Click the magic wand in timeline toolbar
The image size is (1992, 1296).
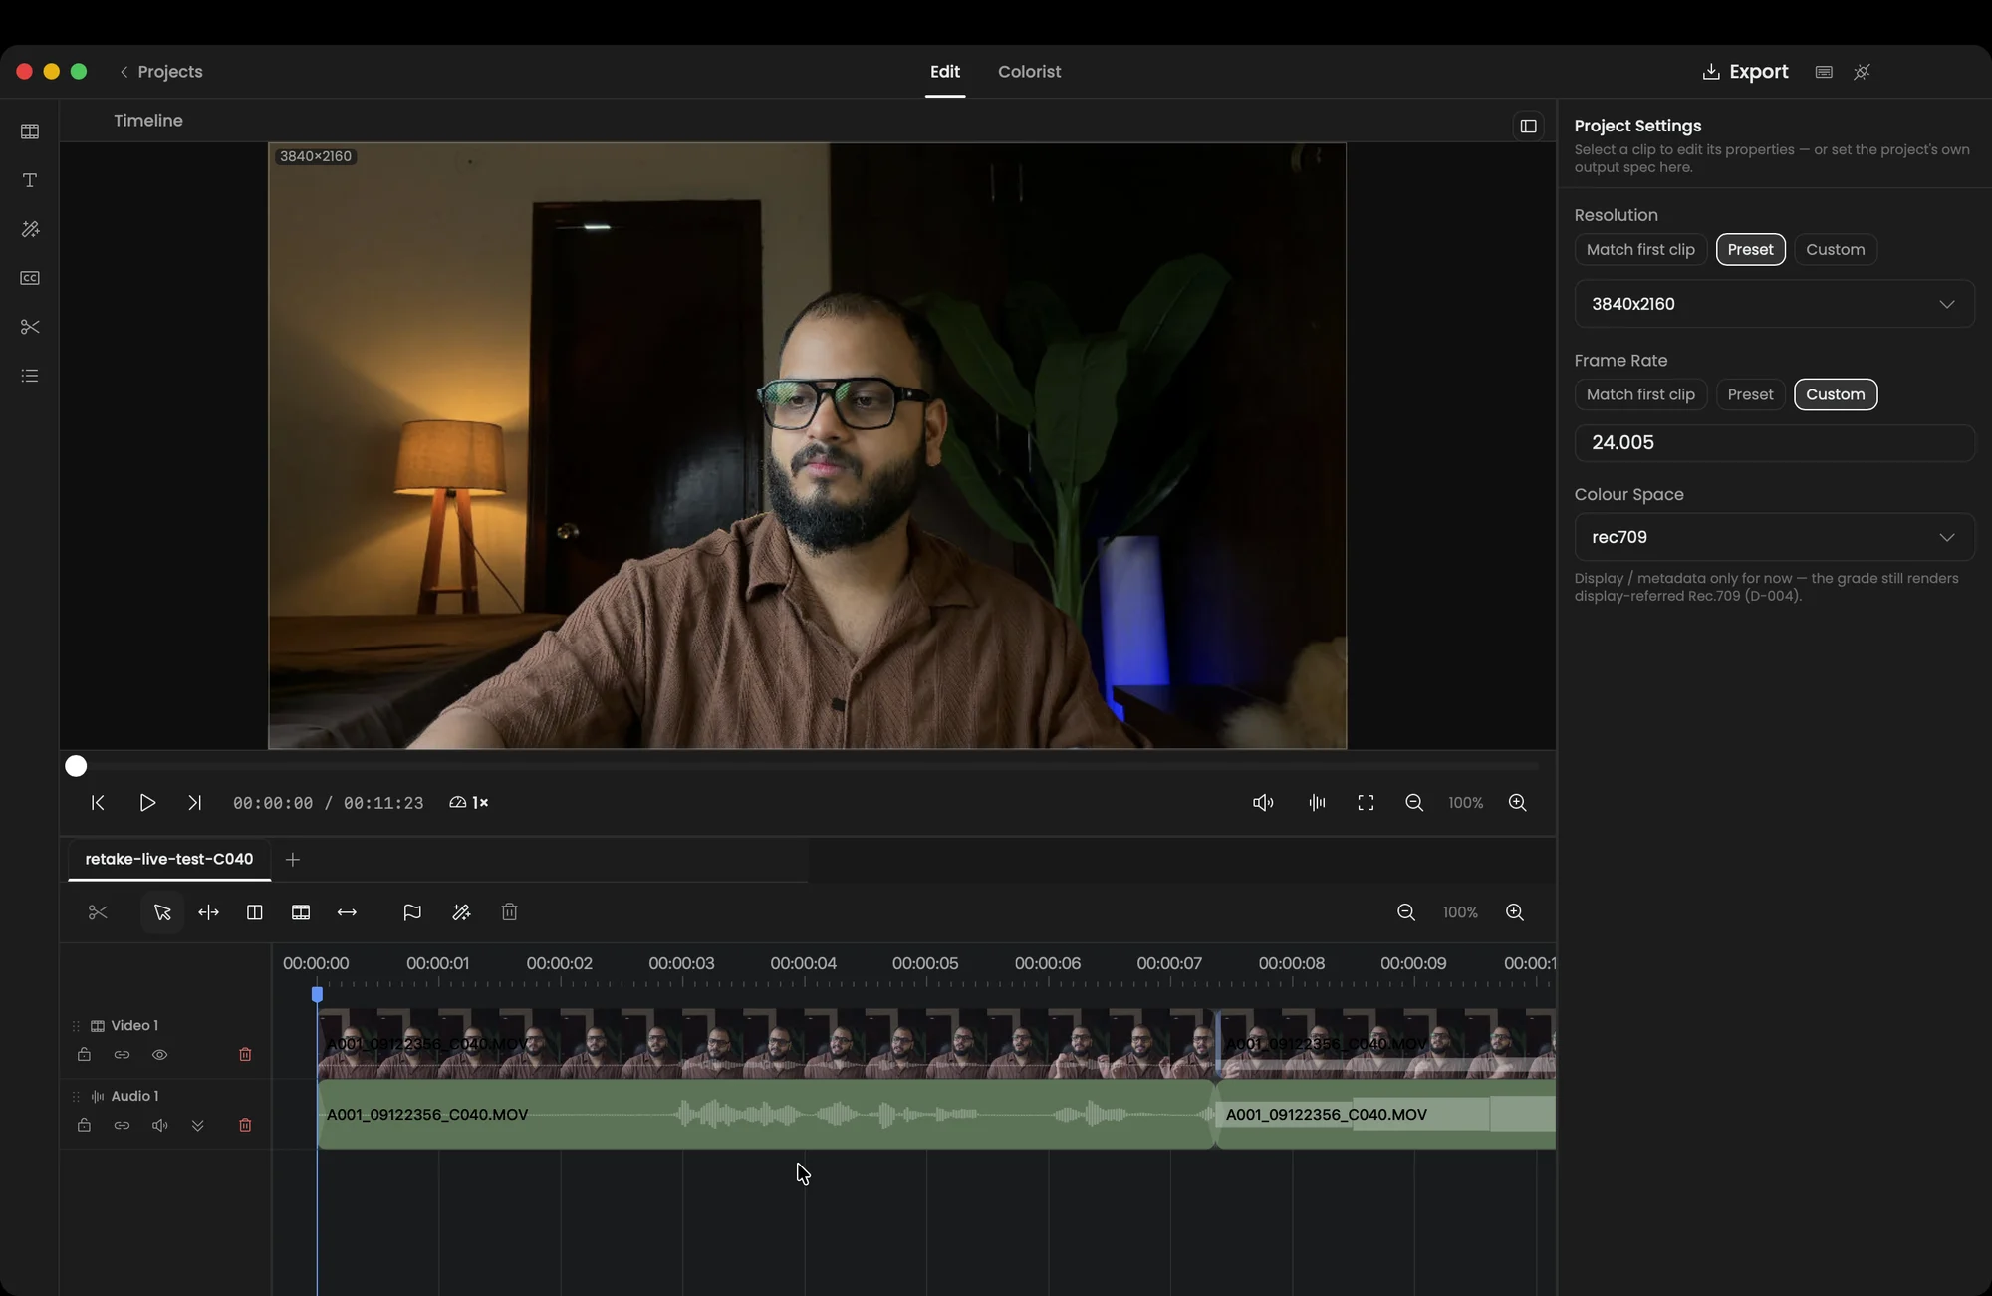[x=461, y=912]
